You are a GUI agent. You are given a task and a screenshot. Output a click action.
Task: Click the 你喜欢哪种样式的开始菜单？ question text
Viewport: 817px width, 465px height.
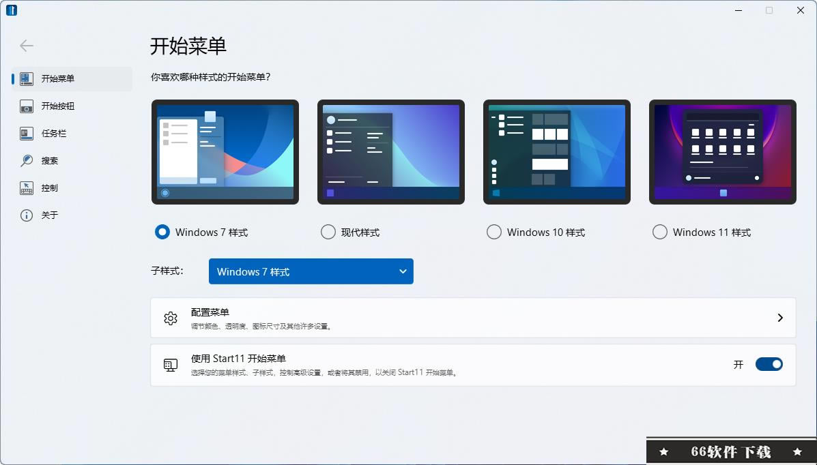tap(210, 77)
